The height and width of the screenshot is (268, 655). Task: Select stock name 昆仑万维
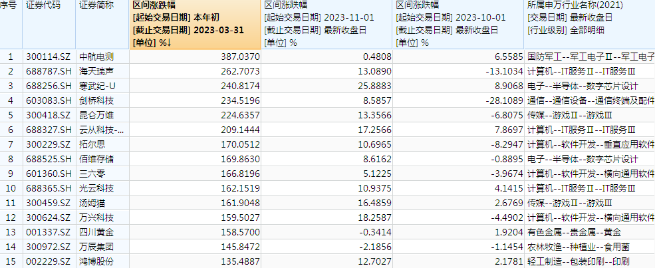pyautogui.click(x=96, y=116)
